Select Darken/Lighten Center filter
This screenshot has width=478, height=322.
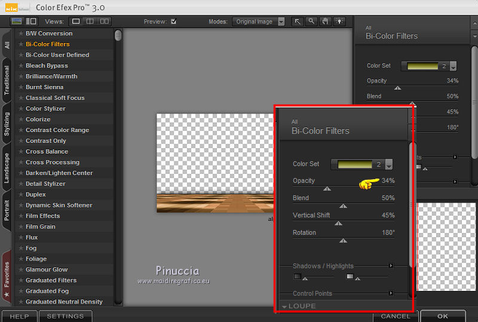[x=59, y=173]
